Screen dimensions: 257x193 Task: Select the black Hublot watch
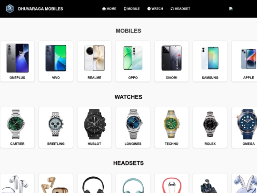coord(95,124)
